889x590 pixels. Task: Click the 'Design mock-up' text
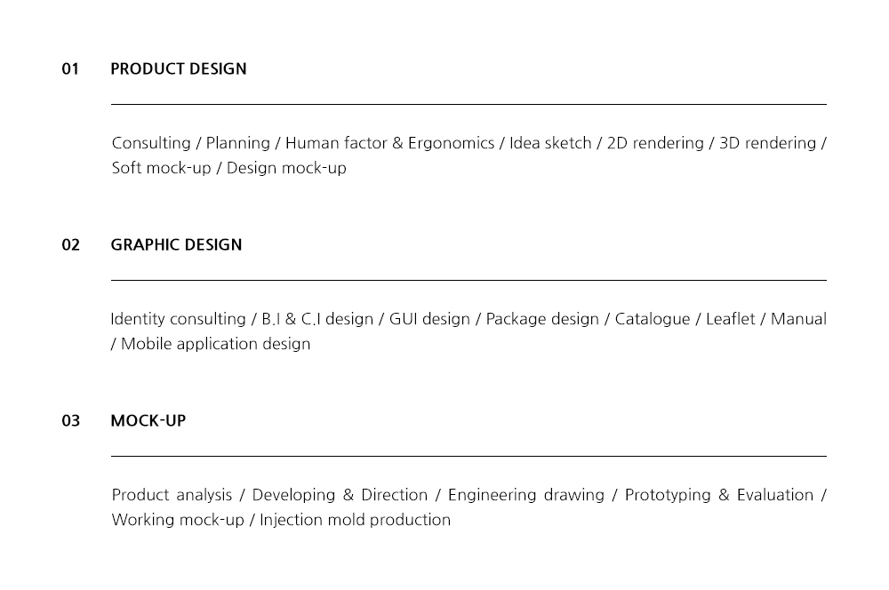pyautogui.click(x=286, y=168)
